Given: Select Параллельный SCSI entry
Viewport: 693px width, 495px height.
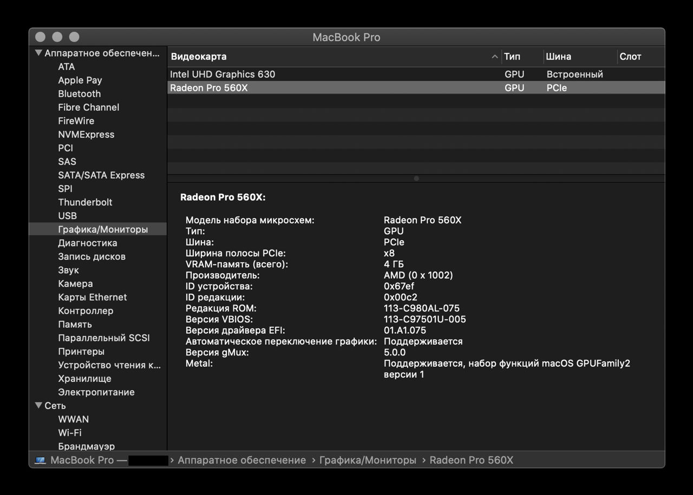Looking at the screenshot, I should pos(104,338).
